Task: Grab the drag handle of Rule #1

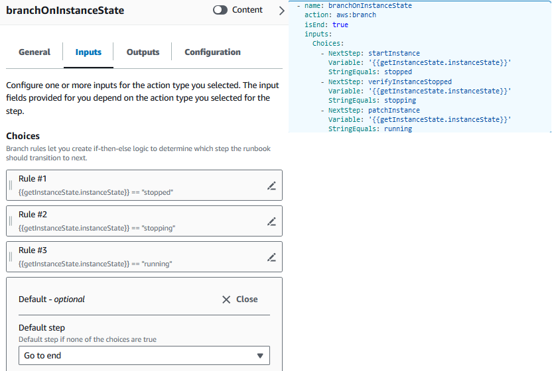Action: click(x=11, y=185)
